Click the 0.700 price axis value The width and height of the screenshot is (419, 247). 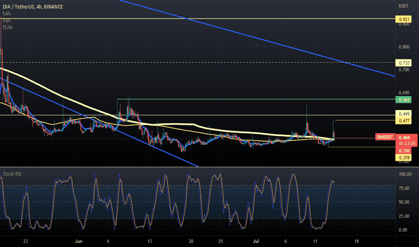404,70
